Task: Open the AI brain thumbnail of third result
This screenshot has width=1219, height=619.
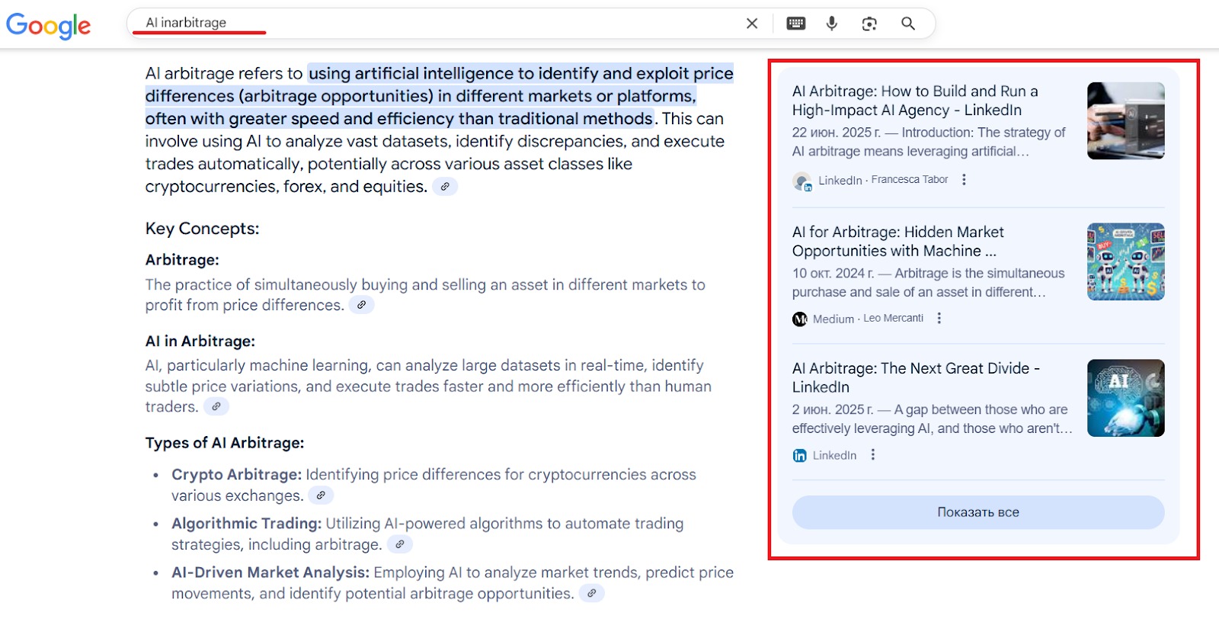Action: [x=1126, y=398]
